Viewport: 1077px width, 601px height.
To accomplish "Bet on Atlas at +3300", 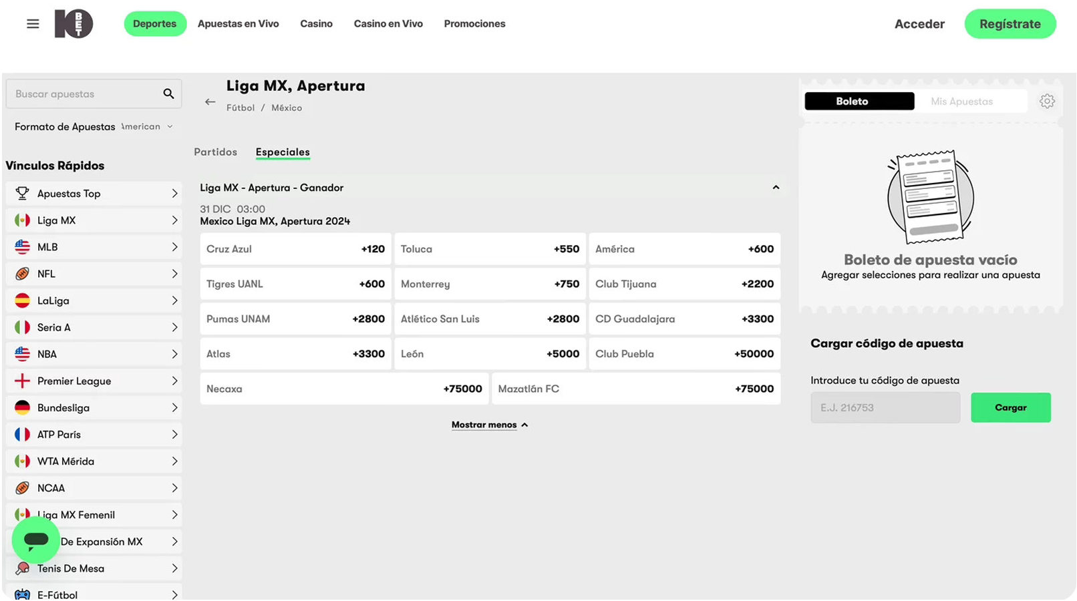I will (x=295, y=354).
